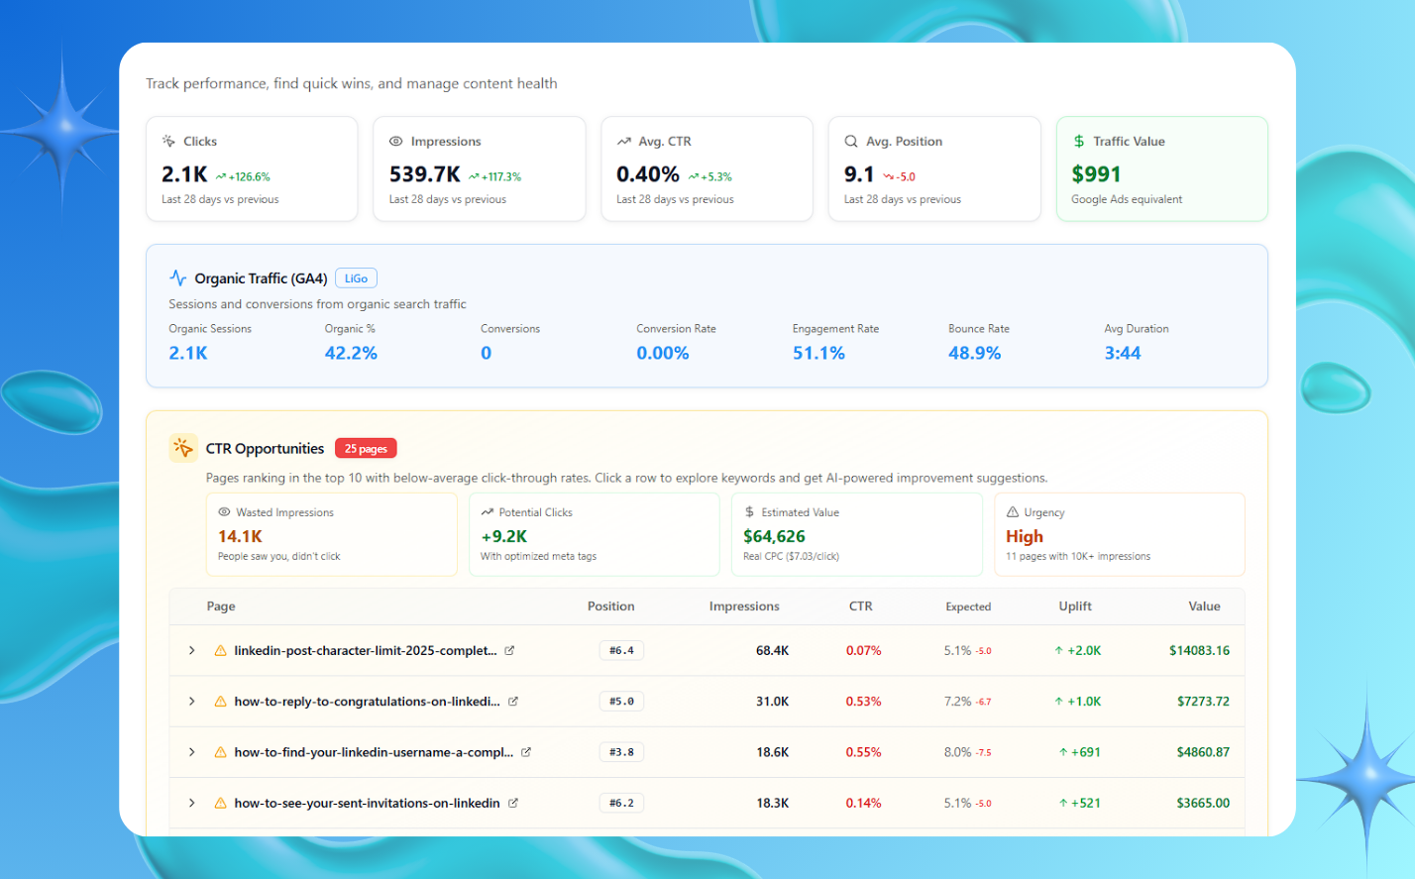Image resolution: width=1415 pixels, height=879 pixels.
Task: Open external link for how-to-find-your-linkedin-username page
Action: 526,752
